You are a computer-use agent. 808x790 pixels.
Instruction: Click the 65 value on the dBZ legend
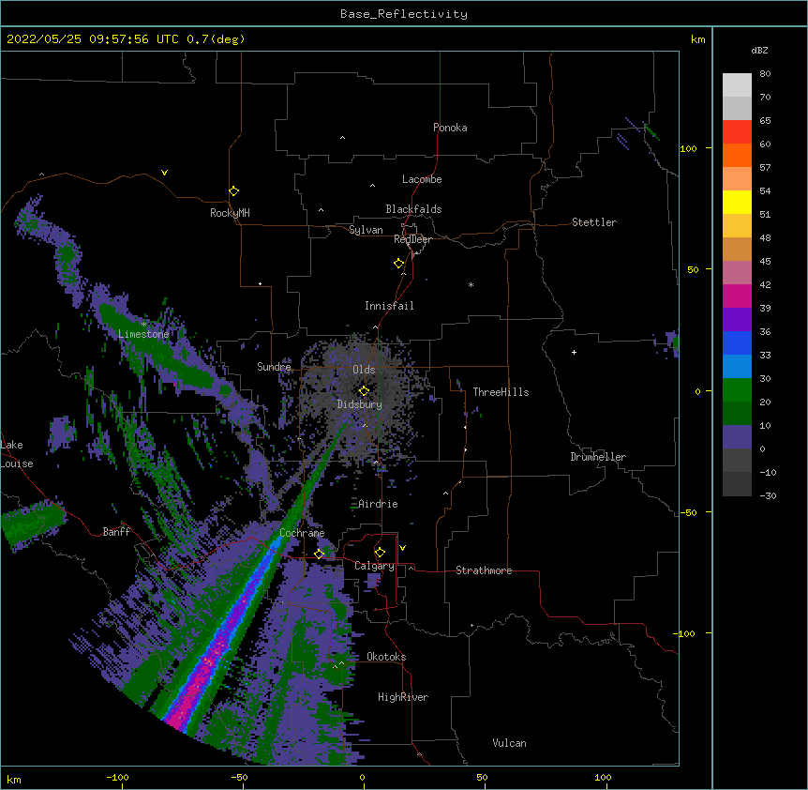coord(765,121)
